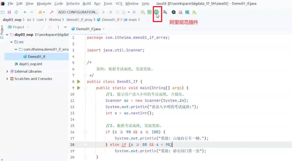Expand Scratches and Consoles node
Screen dimensions: 292x161
click(x=7, y=79)
